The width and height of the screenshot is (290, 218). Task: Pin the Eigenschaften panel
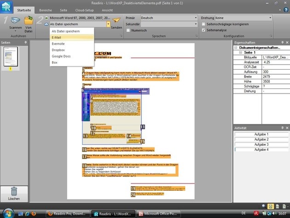[x=282, y=42]
